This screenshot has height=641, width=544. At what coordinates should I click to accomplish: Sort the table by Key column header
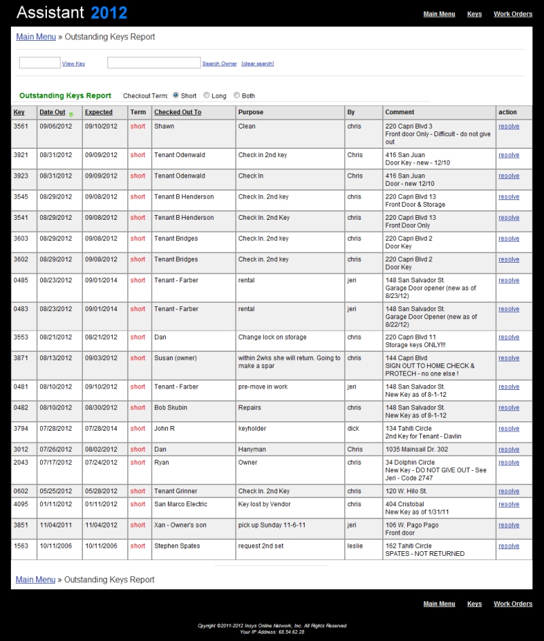(19, 112)
